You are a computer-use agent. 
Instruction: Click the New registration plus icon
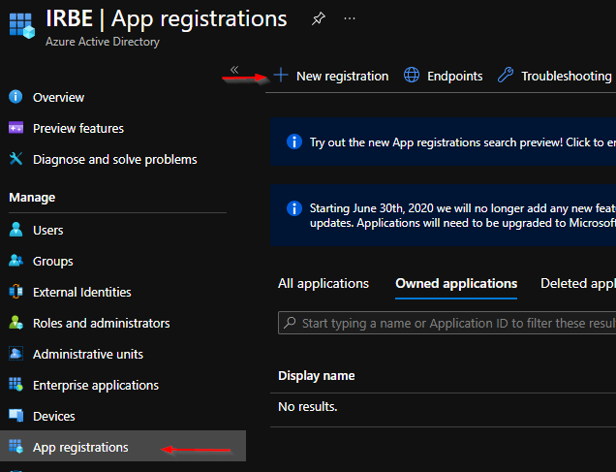point(281,75)
